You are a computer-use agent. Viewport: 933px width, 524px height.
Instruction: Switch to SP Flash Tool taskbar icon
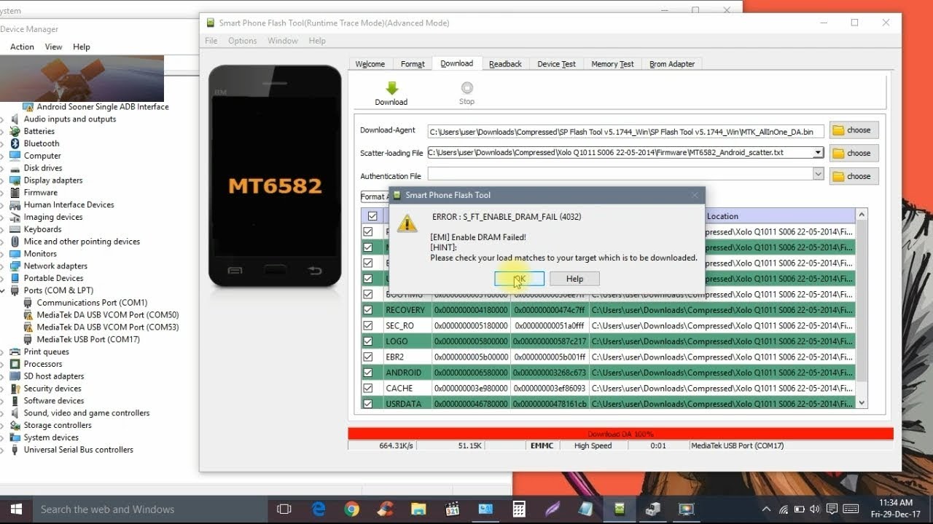tap(620, 509)
